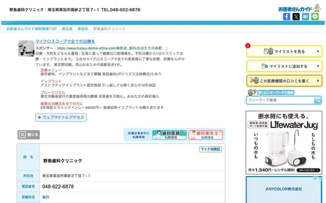Click the matsui-dental-office.com sponsor URL
Image resolution: width=326 pixels, height=203 pixels.
110,48
